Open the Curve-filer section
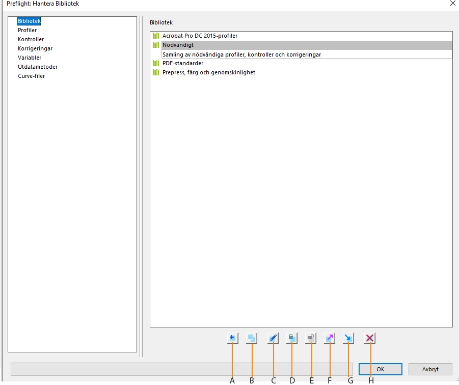 (31, 76)
